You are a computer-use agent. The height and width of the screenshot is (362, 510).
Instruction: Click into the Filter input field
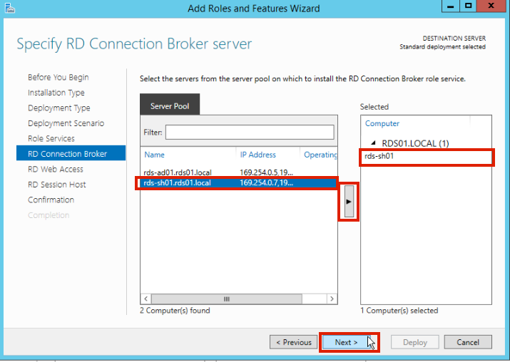point(250,133)
